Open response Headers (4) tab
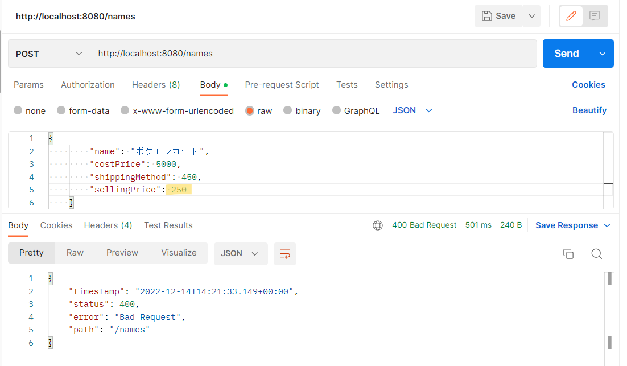 tap(108, 225)
